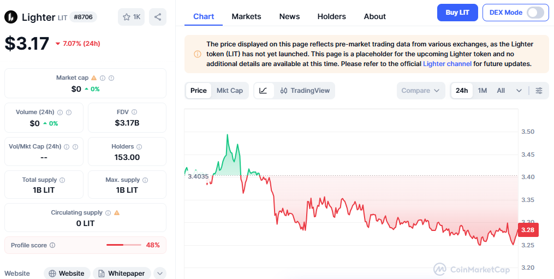Viewport: 554px width, 279px height.
Task: Click the #8706 rank badge
Action: point(84,17)
